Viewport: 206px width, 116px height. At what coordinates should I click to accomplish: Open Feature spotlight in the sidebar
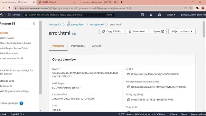(9, 103)
